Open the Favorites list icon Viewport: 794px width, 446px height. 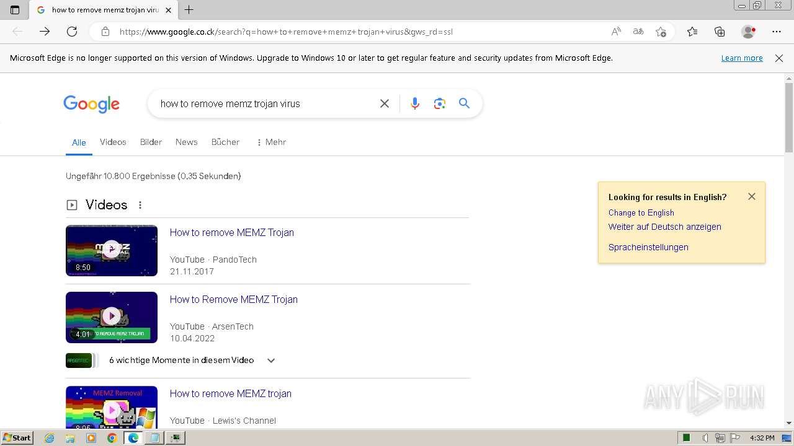[692, 32]
